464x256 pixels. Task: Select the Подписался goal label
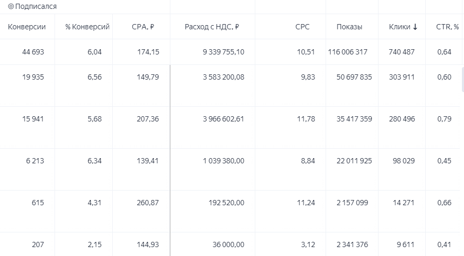36,6
